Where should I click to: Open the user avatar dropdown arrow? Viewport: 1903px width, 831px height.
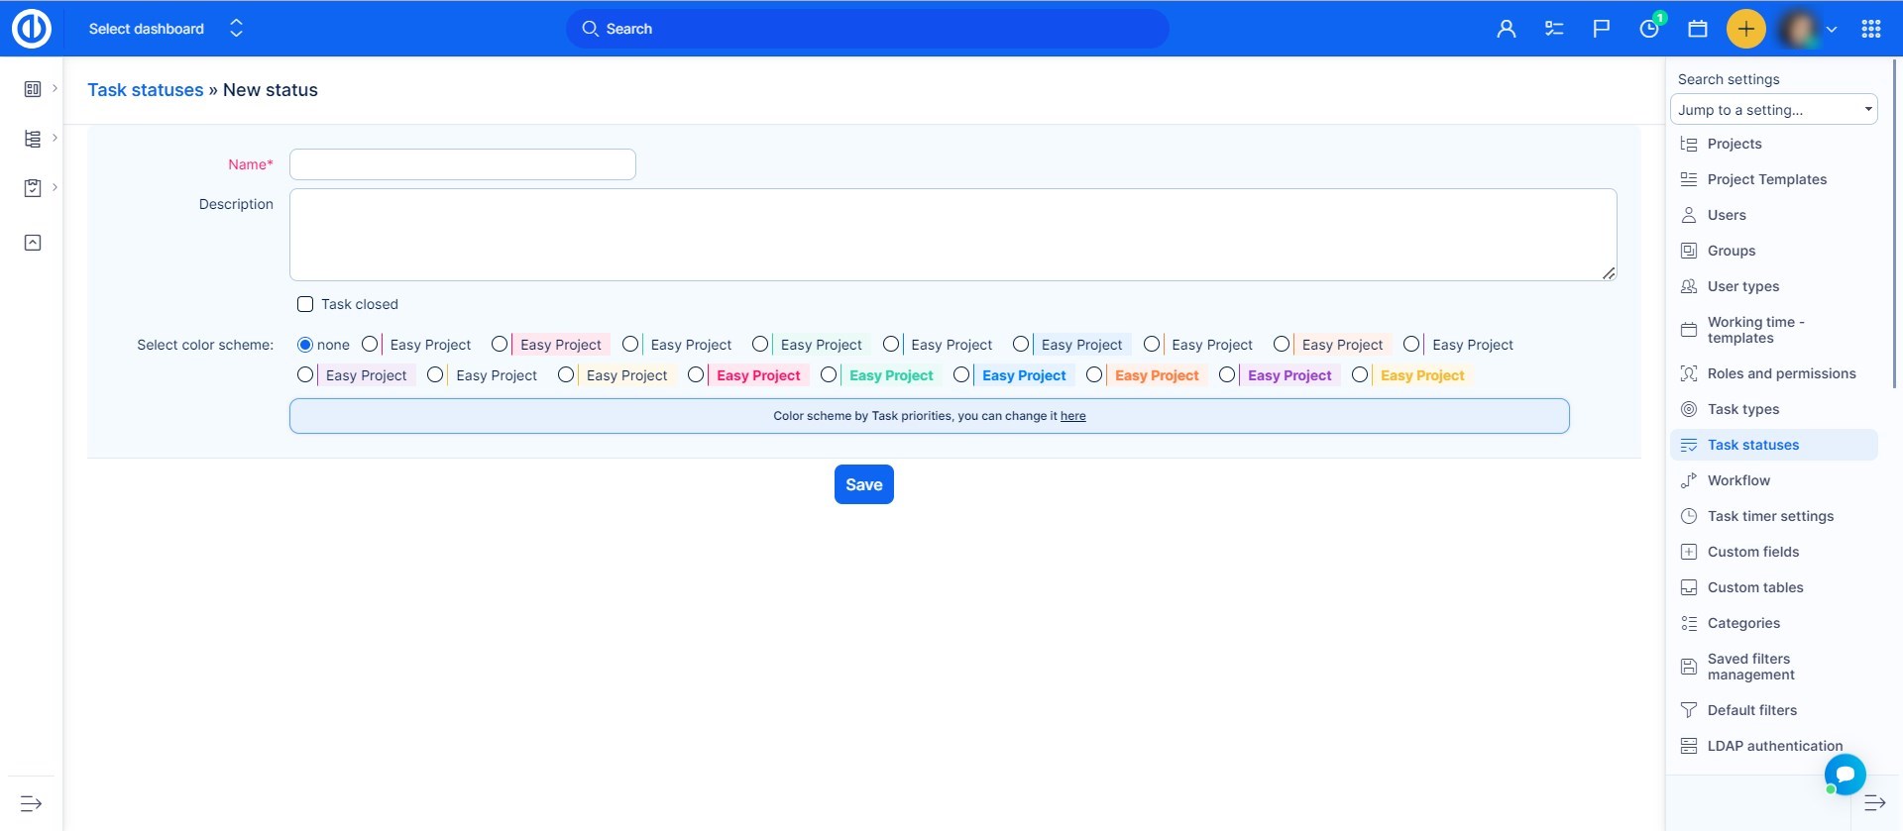click(x=1832, y=30)
